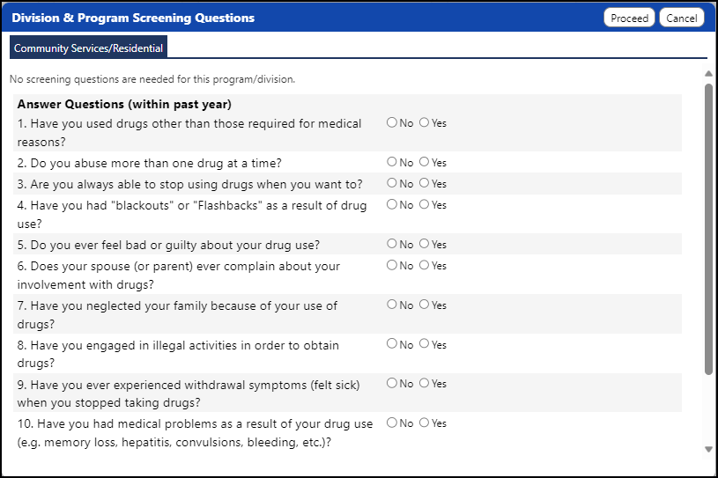This screenshot has height=478, width=718.
Task: Select No for question 1 drug use
Action: 391,122
